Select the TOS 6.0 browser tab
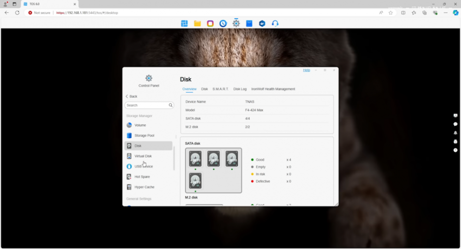The image size is (461, 249). click(x=50, y=4)
